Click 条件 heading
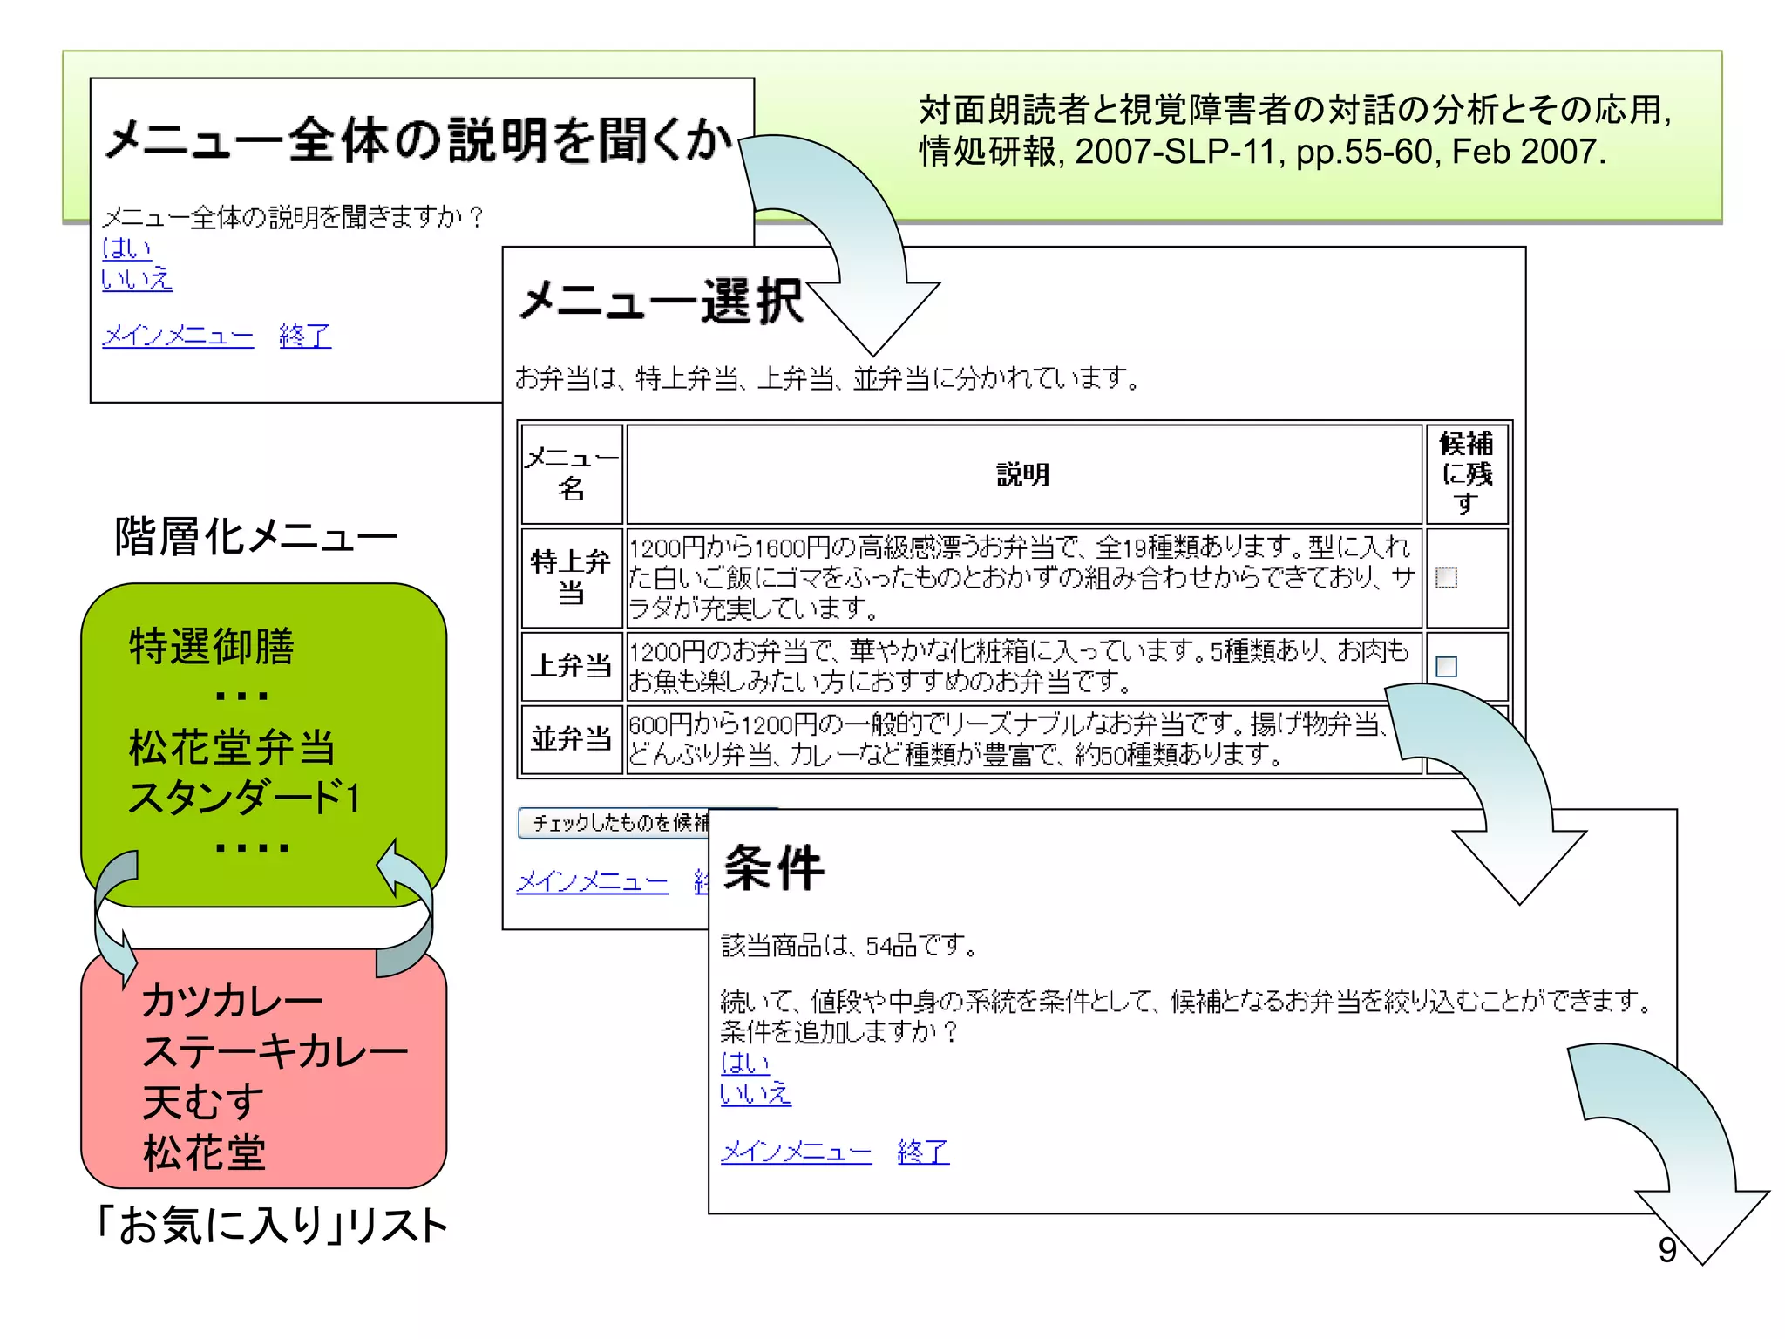The height and width of the screenshot is (1339, 1785). coord(774,868)
